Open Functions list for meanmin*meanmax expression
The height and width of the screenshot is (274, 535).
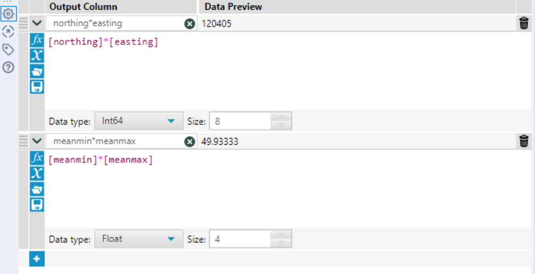(x=37, y=158)
